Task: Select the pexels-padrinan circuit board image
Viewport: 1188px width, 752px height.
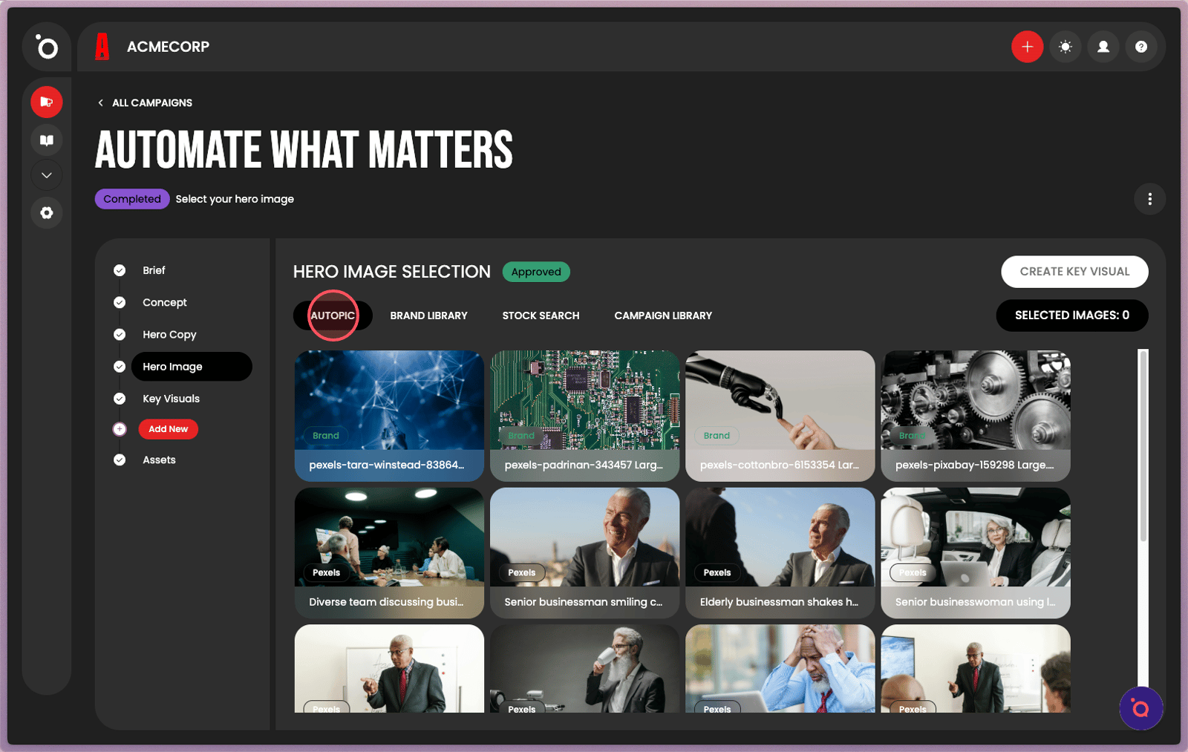Action: [x=584, y=416]
